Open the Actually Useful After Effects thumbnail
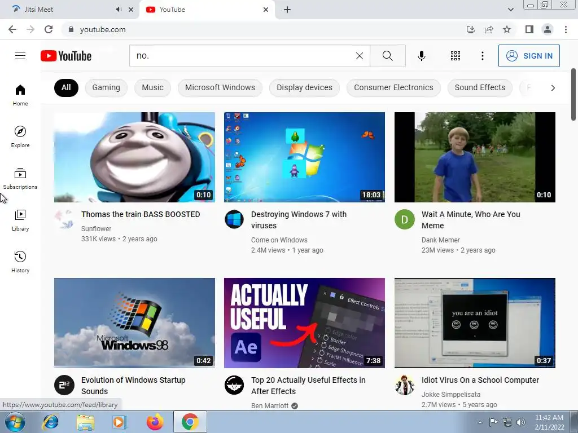The image size is (578, 433). (x=304, y=323)
